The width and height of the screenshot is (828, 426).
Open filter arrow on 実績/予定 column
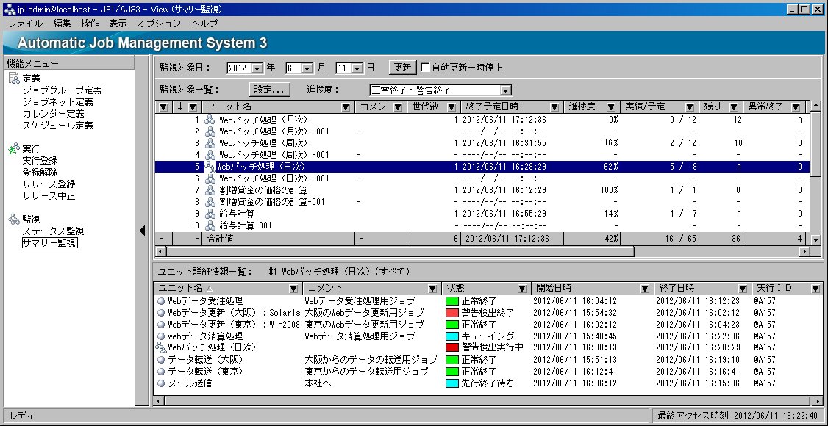coord(690,107)
